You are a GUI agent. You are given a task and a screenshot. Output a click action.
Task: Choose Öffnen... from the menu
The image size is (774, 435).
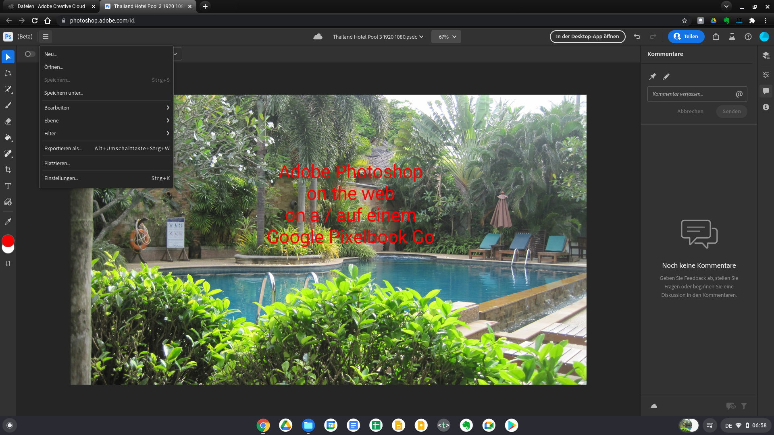106,67
